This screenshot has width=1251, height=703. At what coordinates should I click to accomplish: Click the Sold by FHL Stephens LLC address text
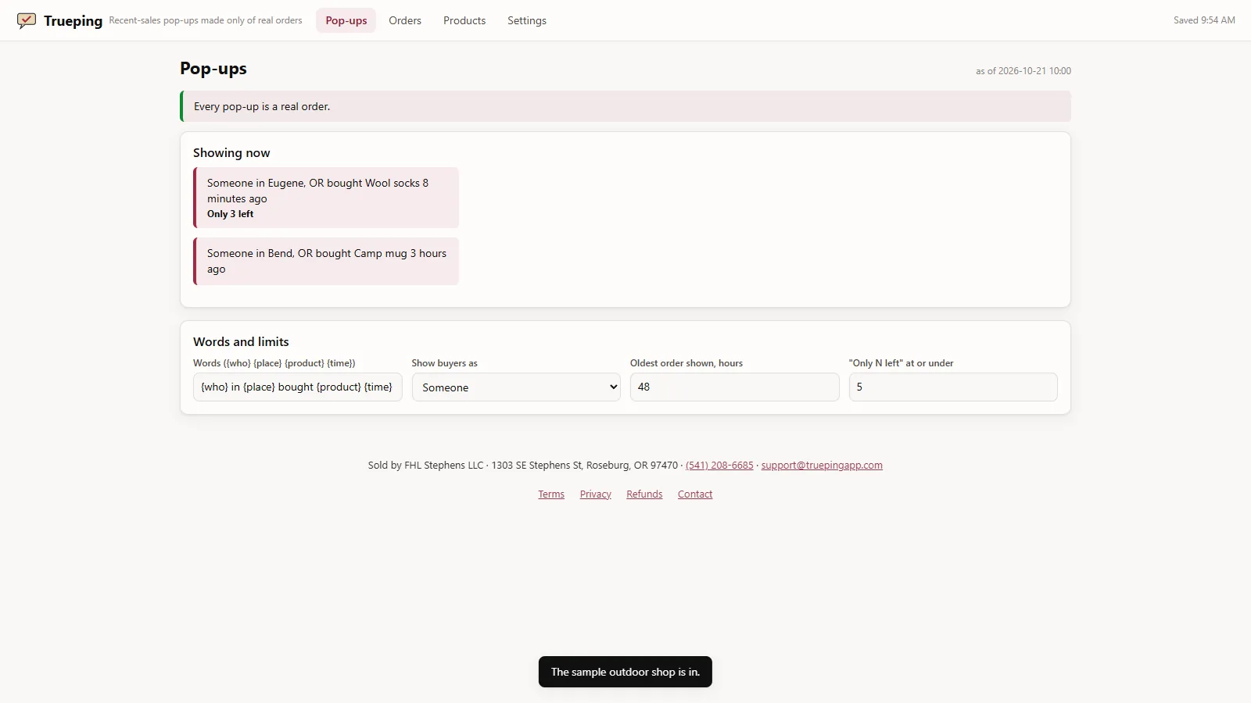523,466
